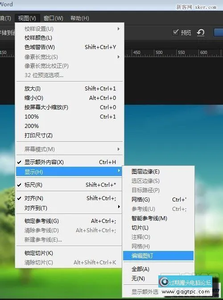
Task: Toggle the 预览 checkbox
Action: (x=175, y=33)
